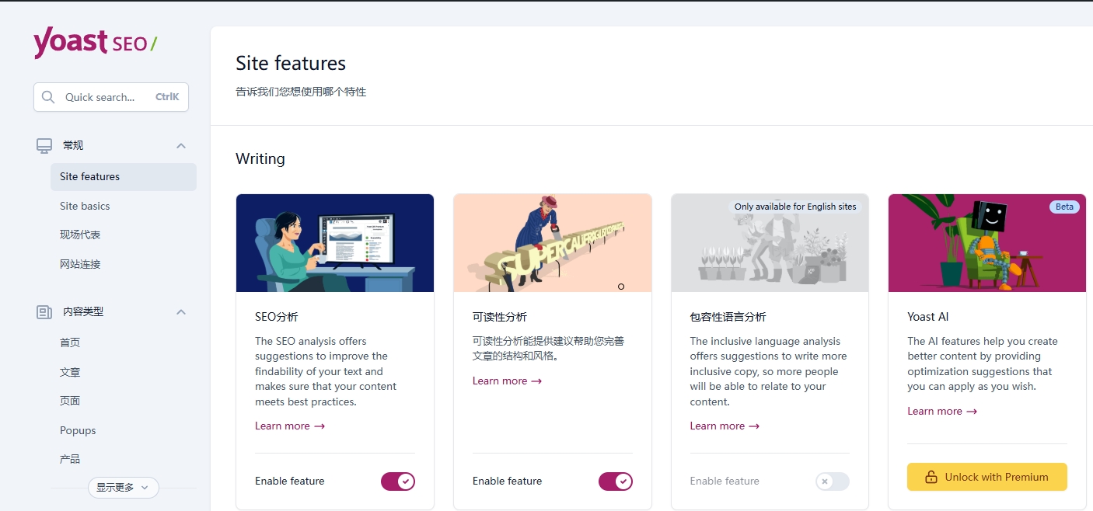
Task: Click the 可读性分析 card illustration
Action: click(553, 243)
